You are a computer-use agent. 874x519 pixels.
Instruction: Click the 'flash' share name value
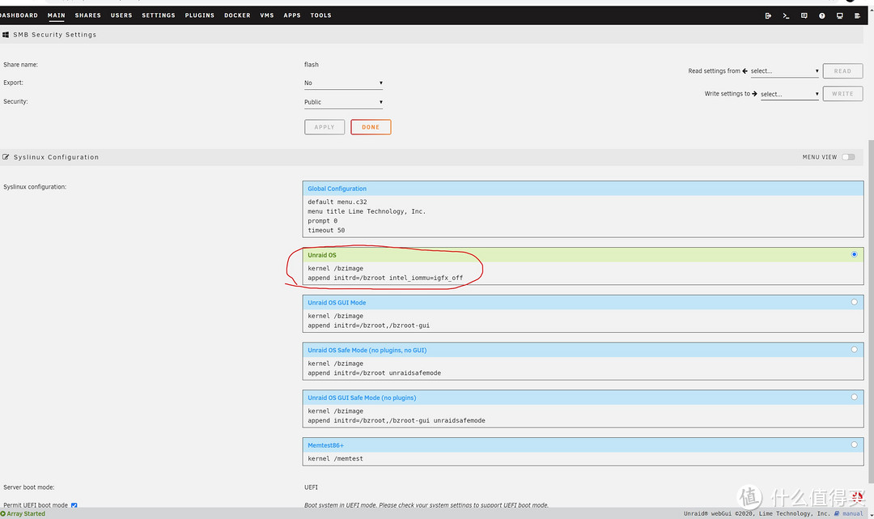[312, 65]
